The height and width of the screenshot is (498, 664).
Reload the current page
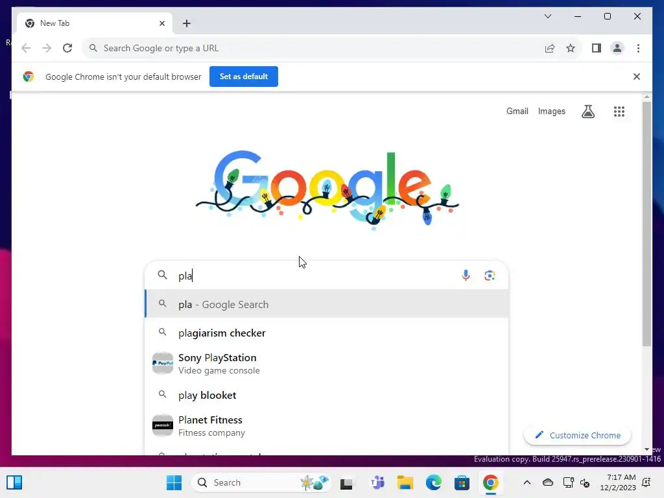(x=67, y=48)
